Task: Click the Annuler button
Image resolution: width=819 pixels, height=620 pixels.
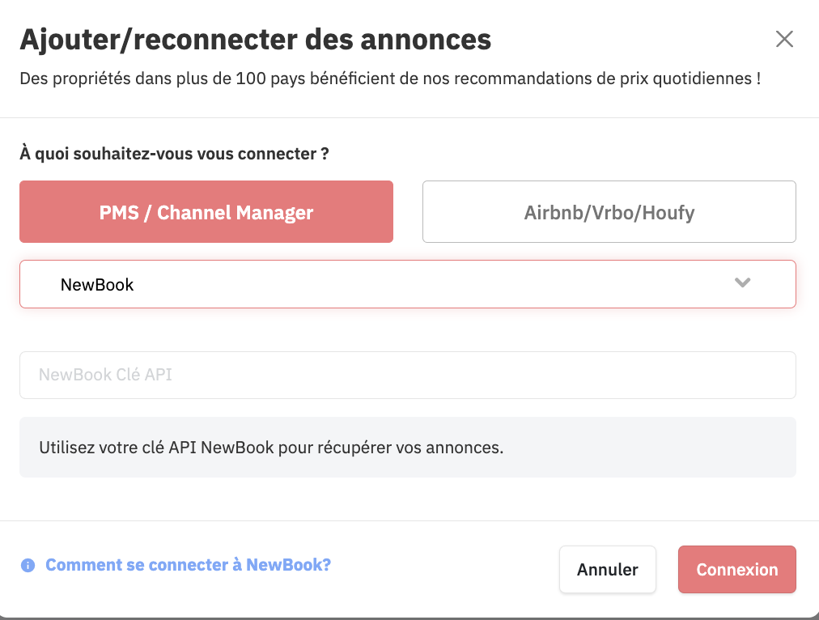Action: coord(608,569)
